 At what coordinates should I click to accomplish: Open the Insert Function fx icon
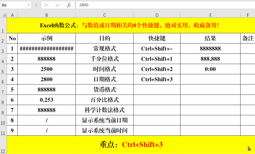[x=69, y=5]
